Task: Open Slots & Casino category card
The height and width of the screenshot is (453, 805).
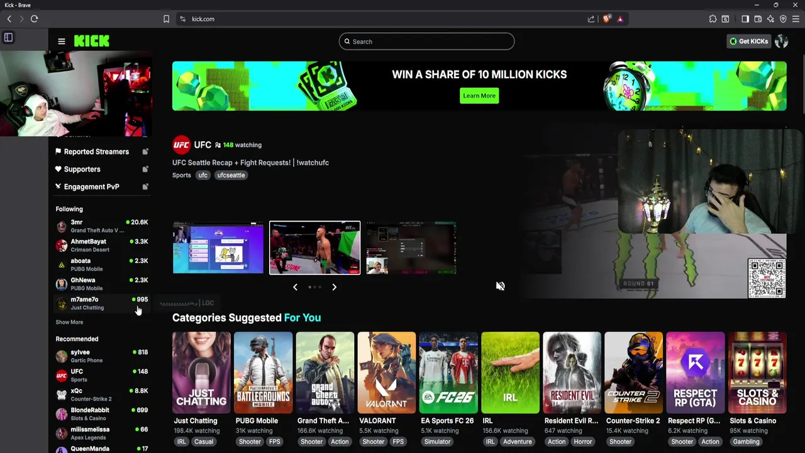Action: pyautogui.click(x=757, y=372)
